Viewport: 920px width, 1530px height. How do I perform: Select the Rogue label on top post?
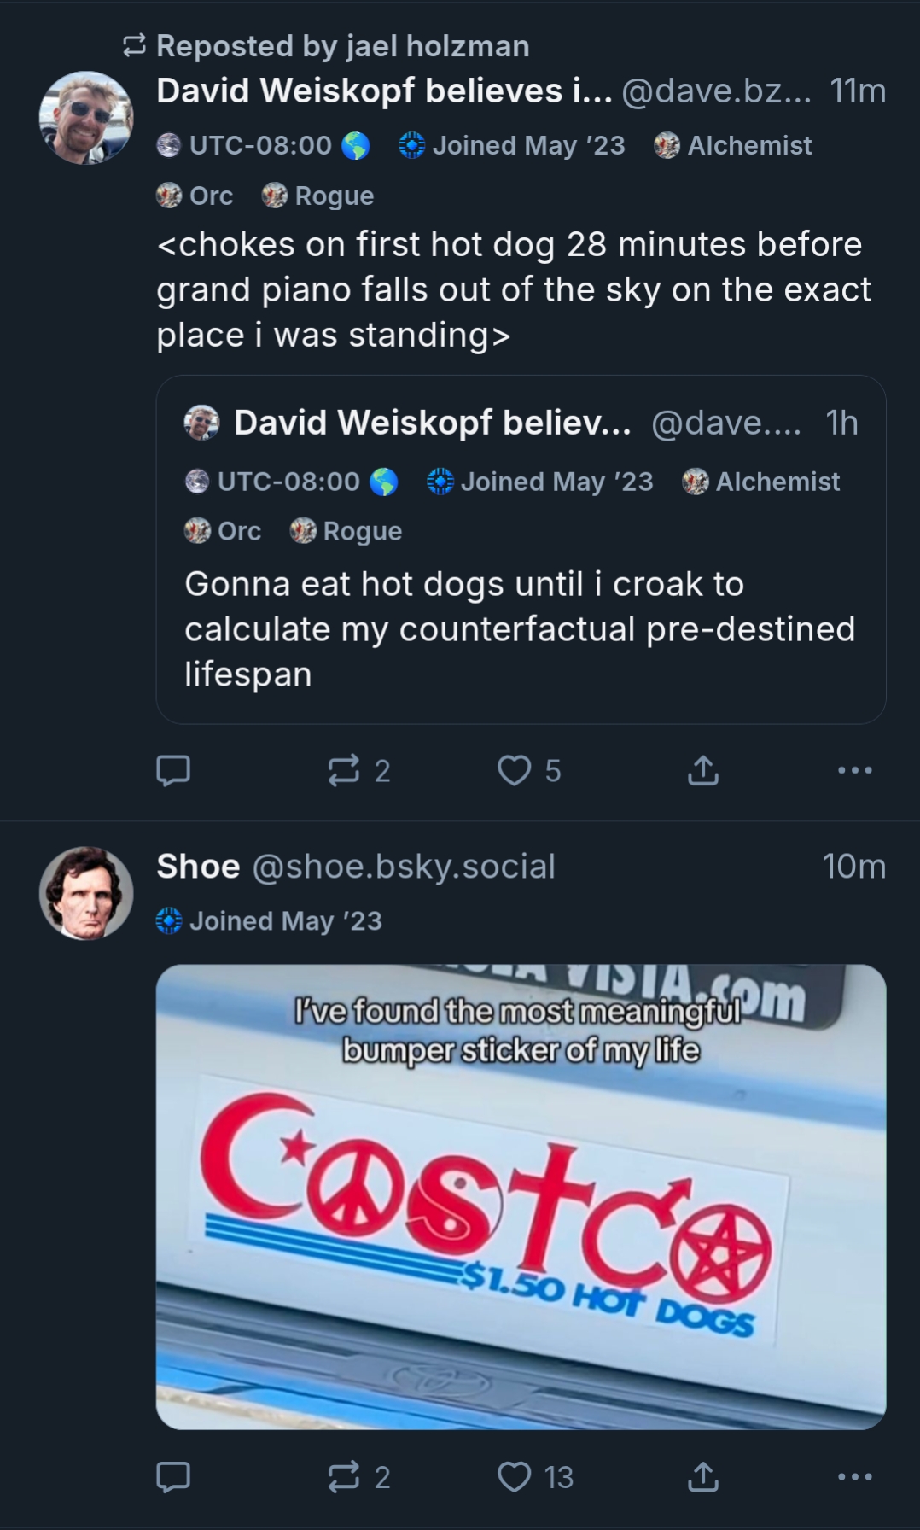click(318, 196)
